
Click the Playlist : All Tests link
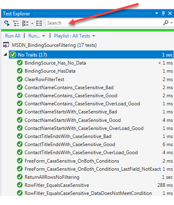(72, 36)
